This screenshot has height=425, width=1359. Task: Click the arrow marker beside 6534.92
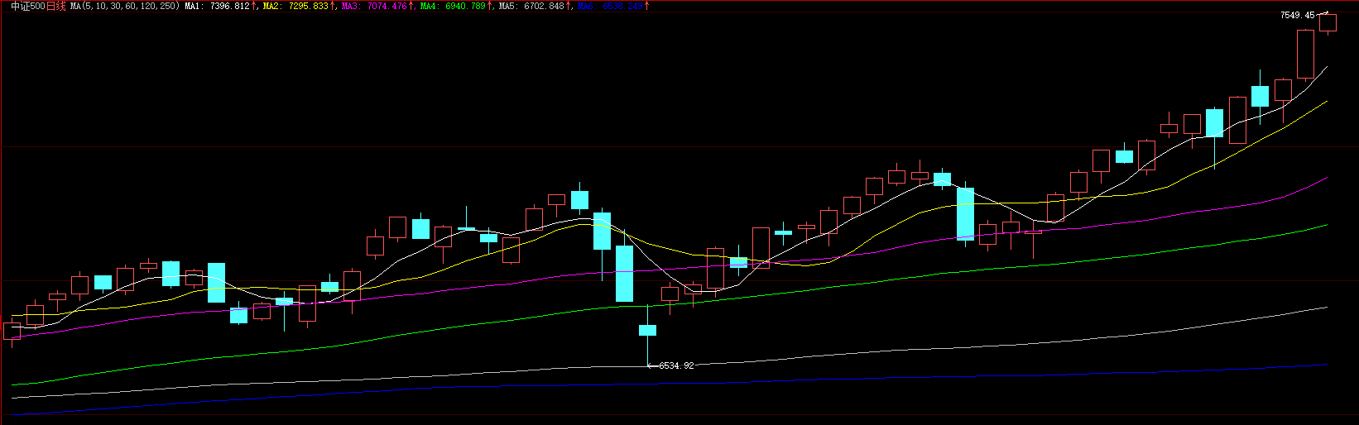(x=652, y=365)
